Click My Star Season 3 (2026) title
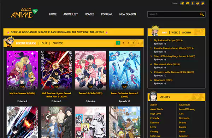The width and height of the screenshot is (212, 138). (22, 93)
